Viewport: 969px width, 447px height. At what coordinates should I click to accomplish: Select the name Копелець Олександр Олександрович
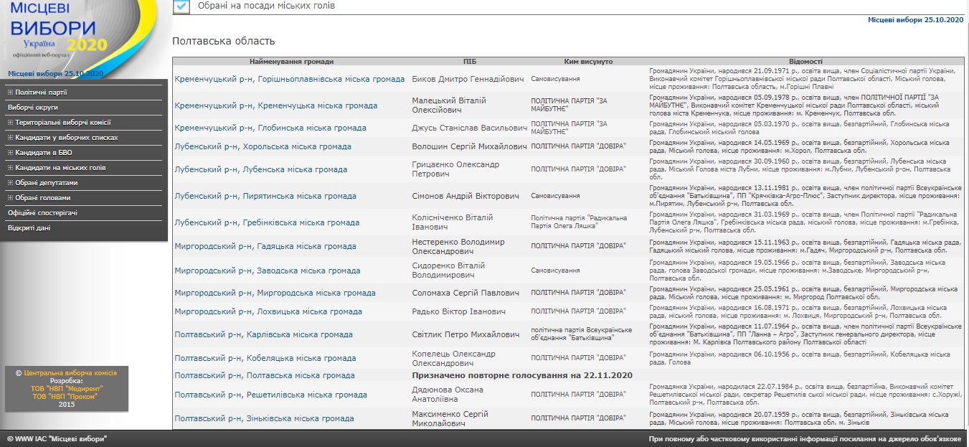click(x=453, y=358)
